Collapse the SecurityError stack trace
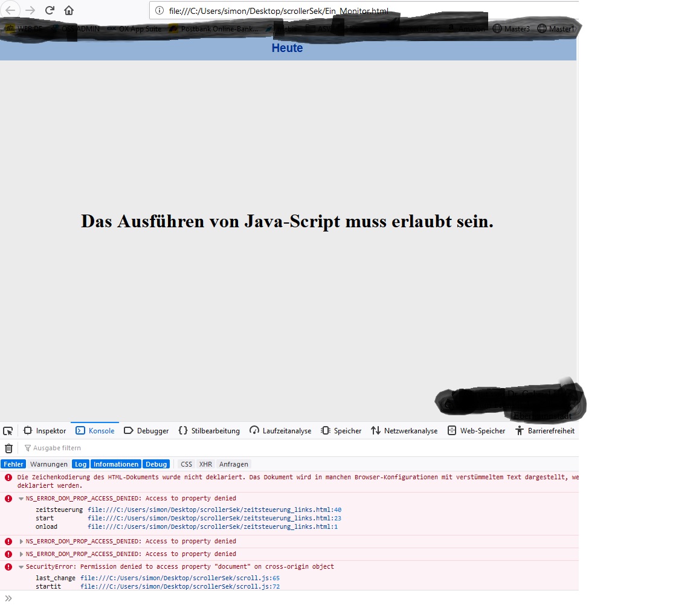Image resolution: width=696 pixels, height=605 pixels. pos(21,567)
